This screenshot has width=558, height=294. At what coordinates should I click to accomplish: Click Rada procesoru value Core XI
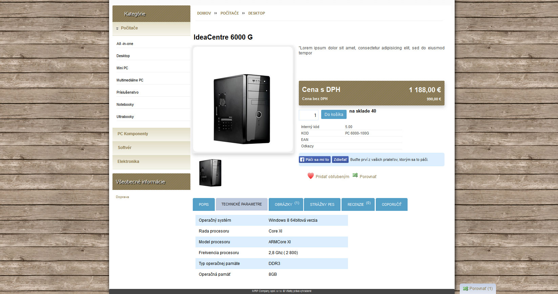click(275, 231)
